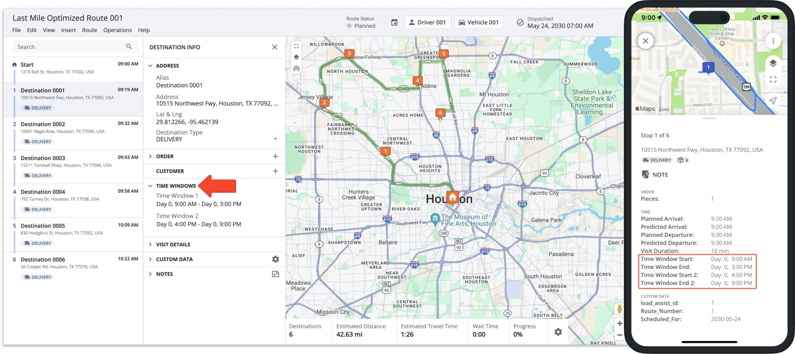Open the Help menu
The width and height of the screenshot is (795, 354).
(x=144, y=30)
